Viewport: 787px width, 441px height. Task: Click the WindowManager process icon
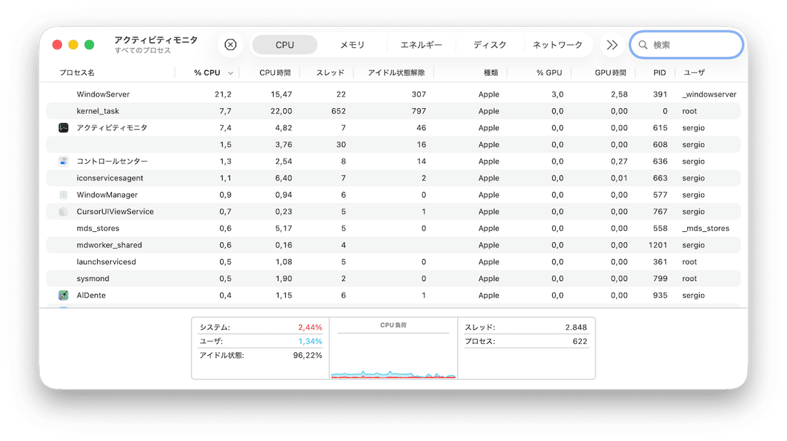[63, 195]
